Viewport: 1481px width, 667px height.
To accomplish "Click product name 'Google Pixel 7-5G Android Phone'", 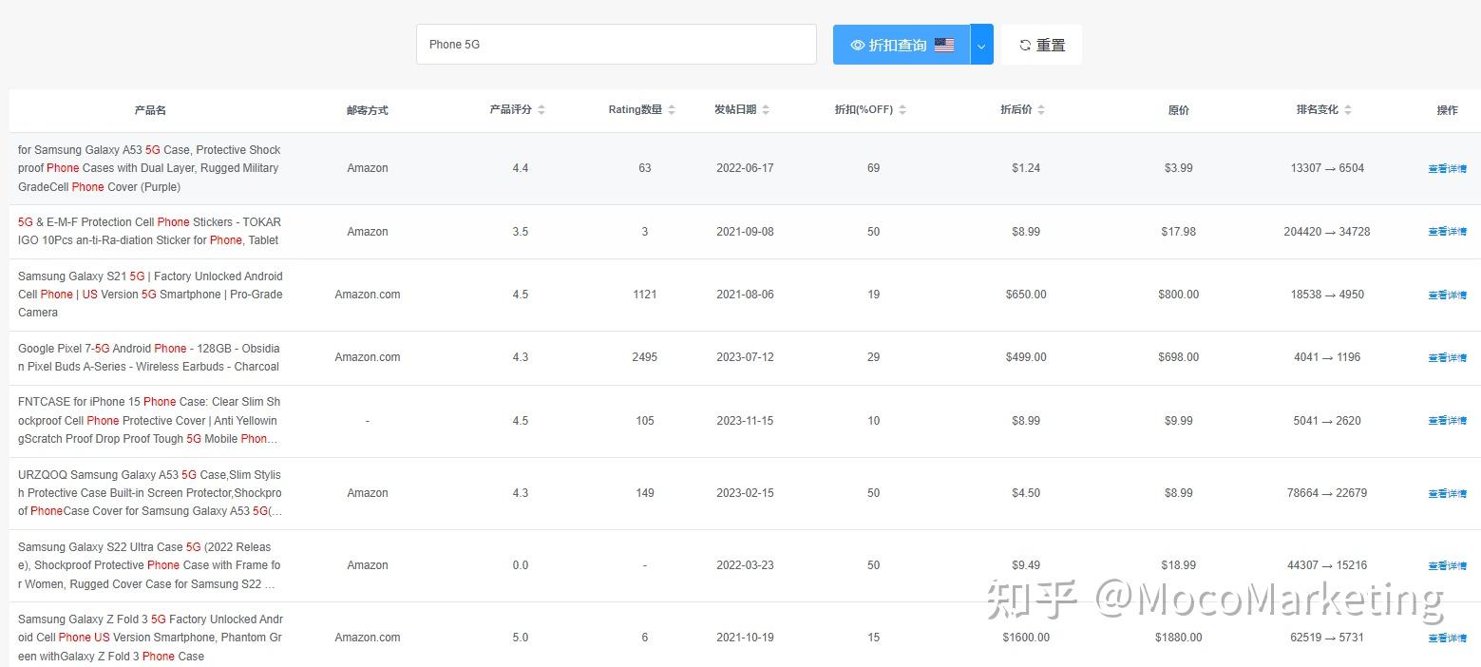I will pos(149,357).
